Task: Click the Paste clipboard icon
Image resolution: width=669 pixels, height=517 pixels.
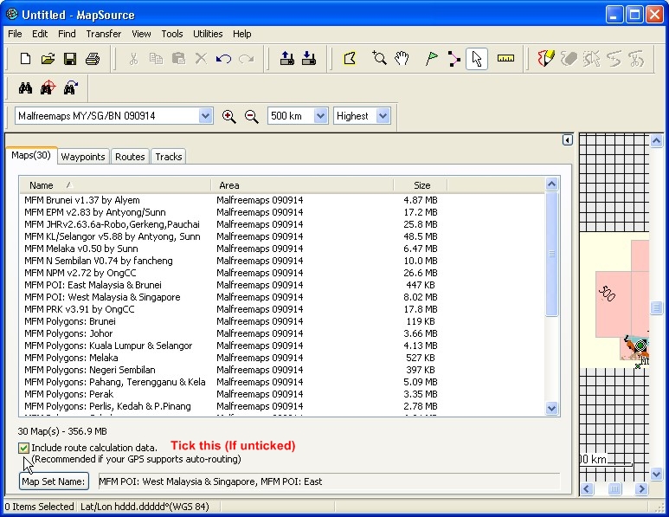Action: point(178,59)
